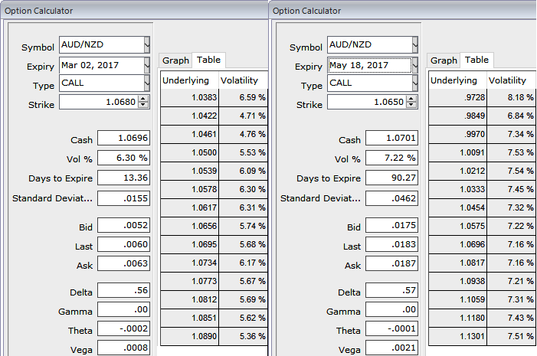
Task: Click Last field showing .0183
Action: [391, 244]
